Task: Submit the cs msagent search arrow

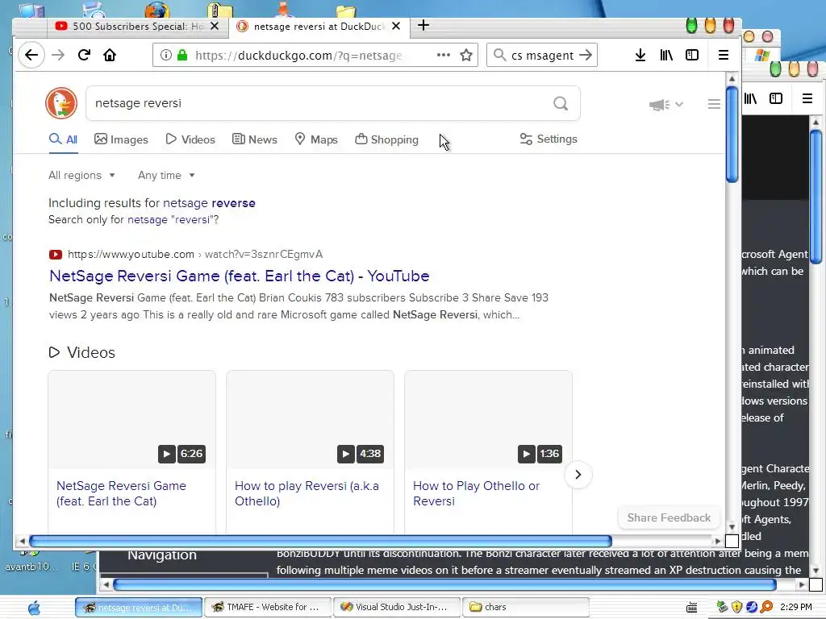Action: 586,56
